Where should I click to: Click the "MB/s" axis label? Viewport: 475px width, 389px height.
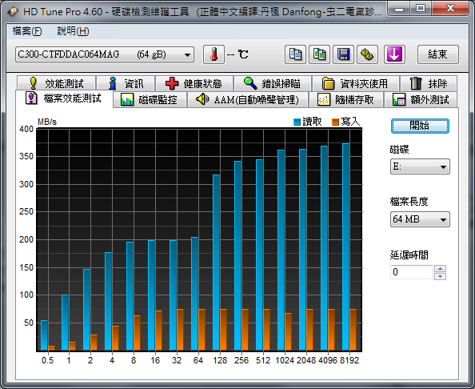[x=47, y=122]
